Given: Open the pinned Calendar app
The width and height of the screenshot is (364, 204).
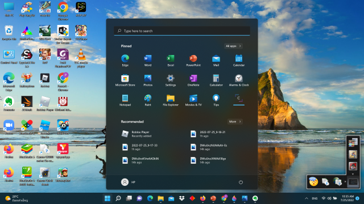Looking at the screenshot, I should click(x=239, y=61).
